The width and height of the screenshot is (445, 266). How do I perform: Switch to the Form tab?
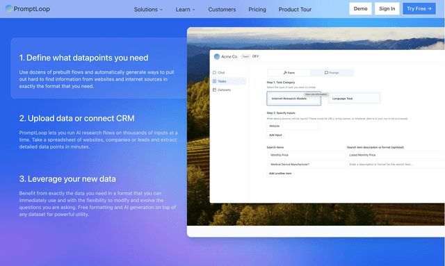tap(289, 73)
